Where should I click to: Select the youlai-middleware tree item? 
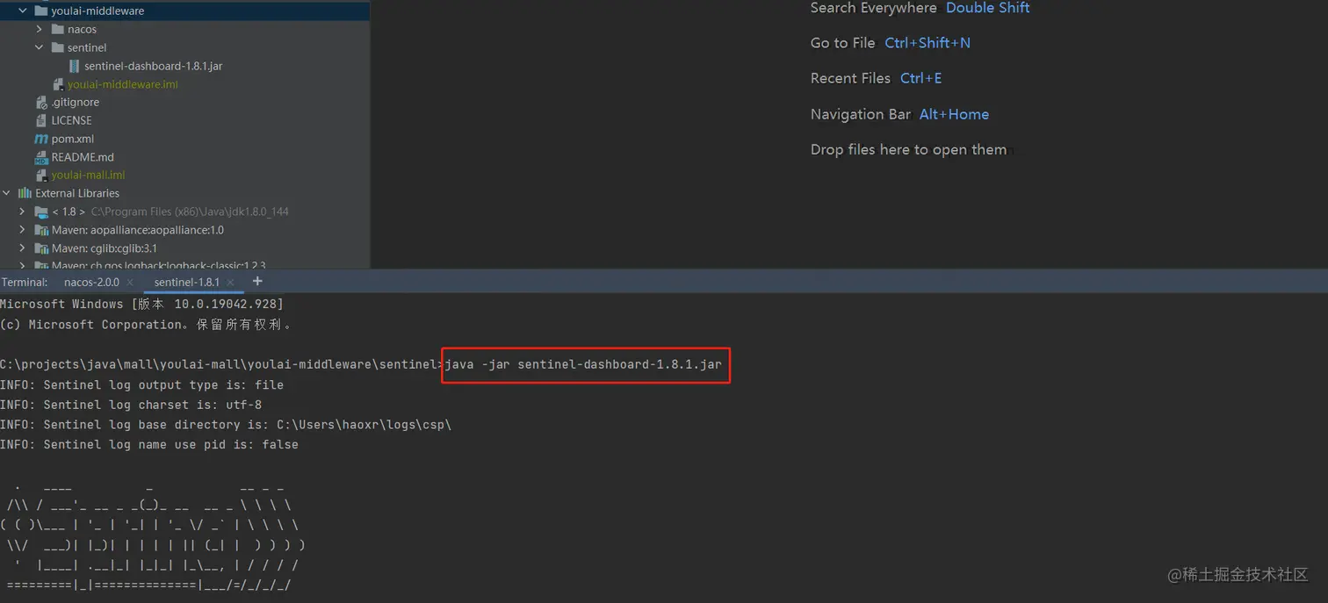97,11
